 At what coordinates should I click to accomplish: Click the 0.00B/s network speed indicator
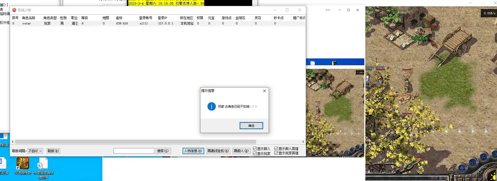click(x=489, y=13)
